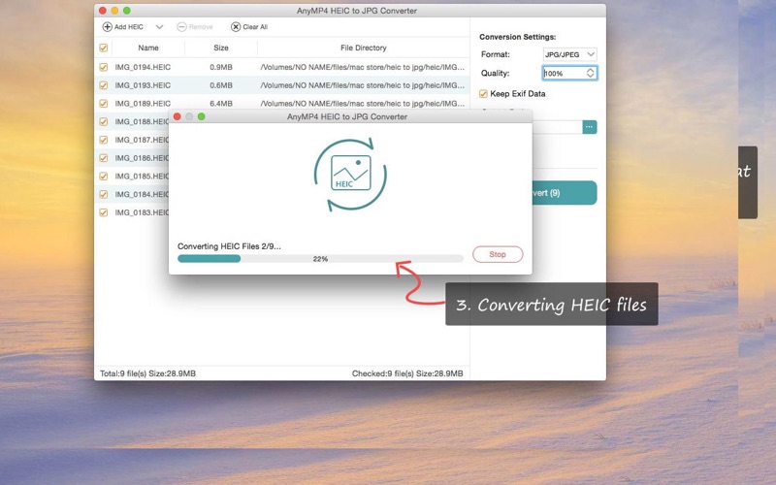Uncheck the IMG_0194.HEIC checkbox
Viewport: 776px width, 485px height.
pyautogui.click(x=104, y=67)
